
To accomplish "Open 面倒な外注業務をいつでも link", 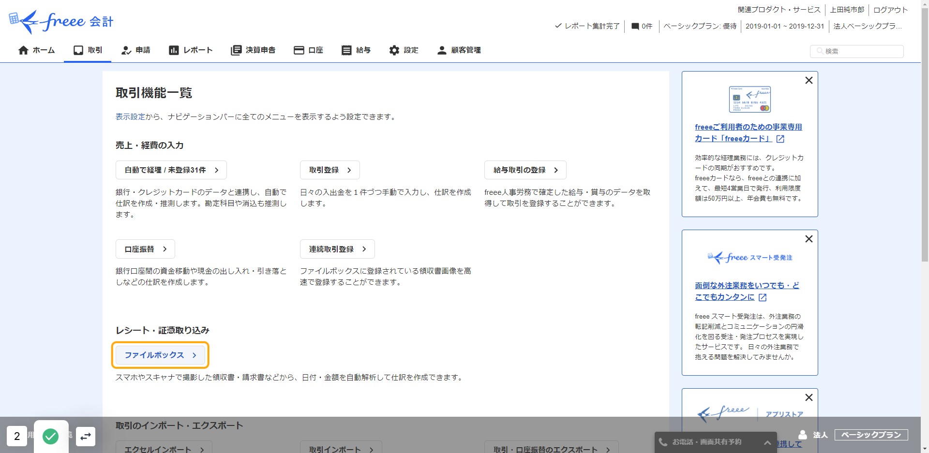I will [747, 292].
